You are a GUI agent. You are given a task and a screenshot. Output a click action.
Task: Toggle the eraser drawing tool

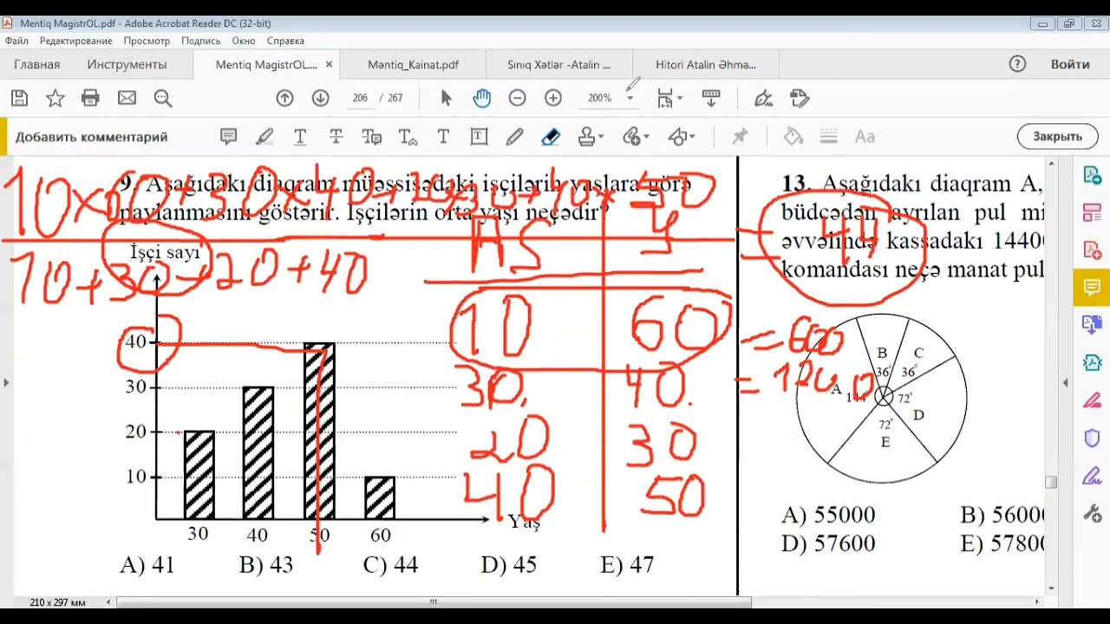(551, 136)
